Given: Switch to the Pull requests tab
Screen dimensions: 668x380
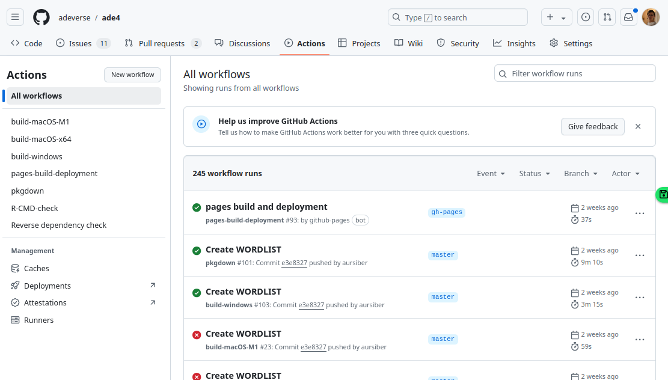Looking at the screenshot, I should coord(163,43).
